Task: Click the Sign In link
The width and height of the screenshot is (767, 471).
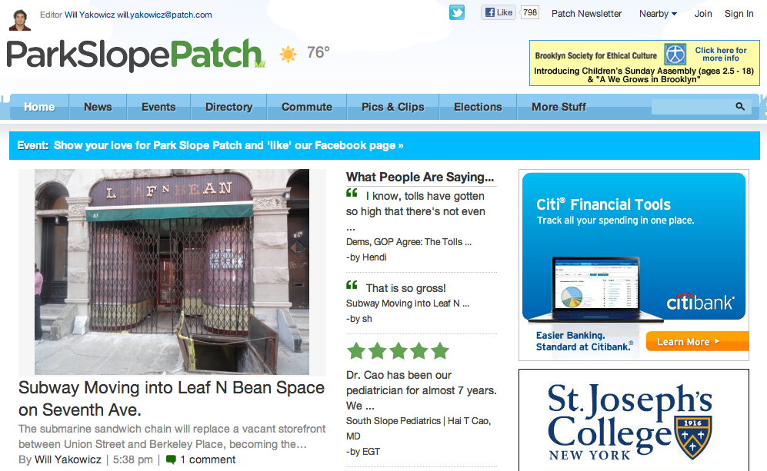Action: (x=739, y=14)
